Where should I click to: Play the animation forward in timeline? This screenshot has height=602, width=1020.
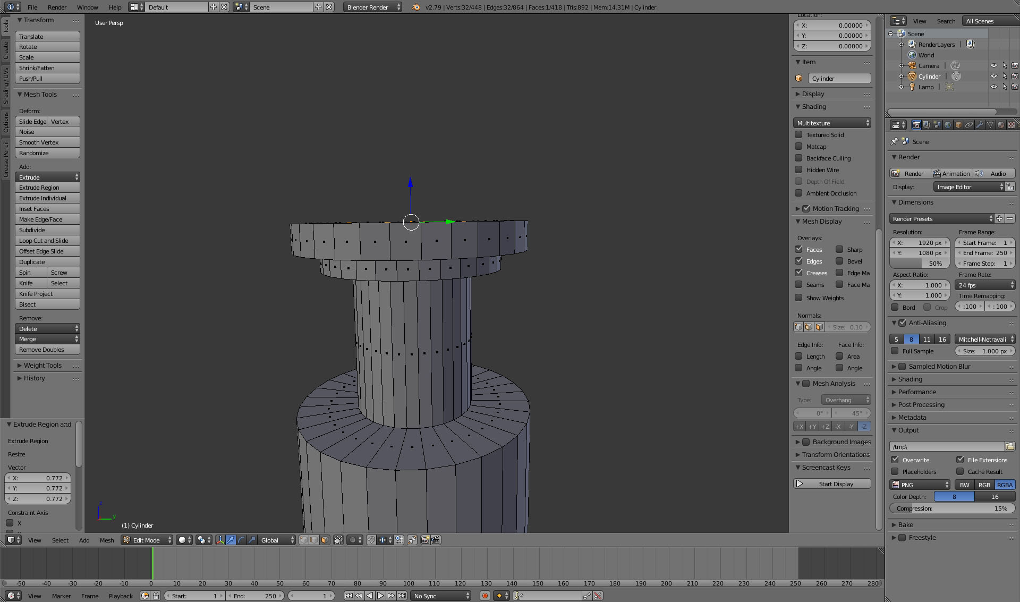point(380,596)
